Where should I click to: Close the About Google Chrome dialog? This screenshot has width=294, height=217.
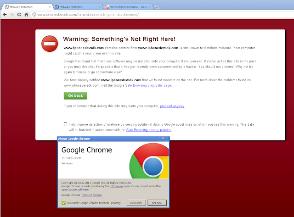(x=163, y=138)
